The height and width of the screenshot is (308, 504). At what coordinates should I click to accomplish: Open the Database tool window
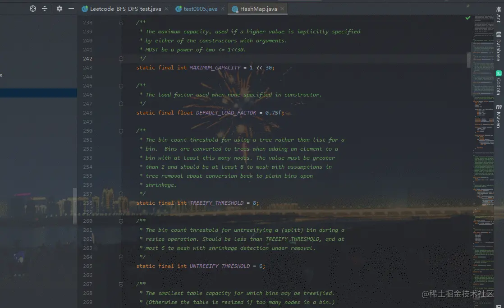[499, 46]
